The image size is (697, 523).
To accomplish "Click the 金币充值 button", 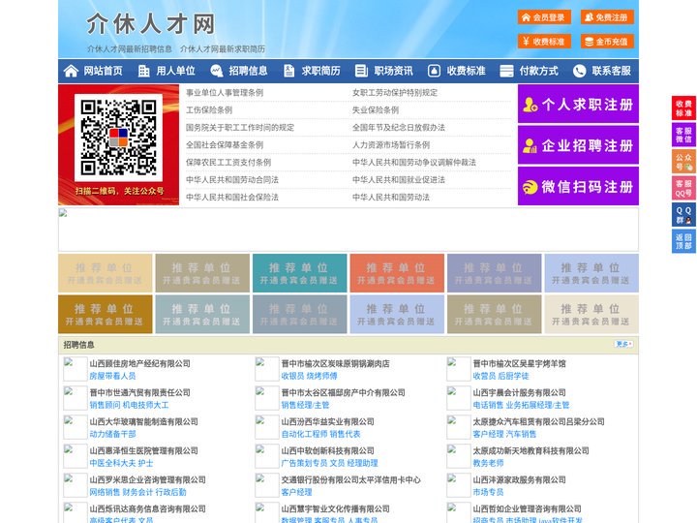I will tap(607, 42).
